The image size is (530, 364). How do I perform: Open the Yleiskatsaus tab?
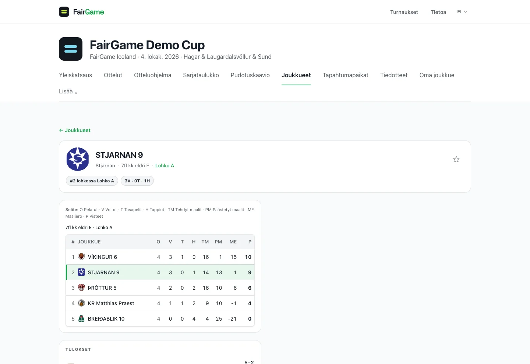pos(75,75)
